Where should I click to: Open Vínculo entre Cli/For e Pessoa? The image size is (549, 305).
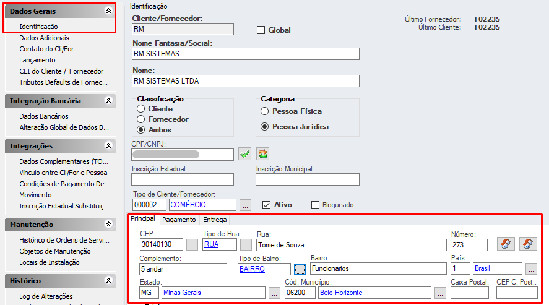(x=63, y=173)
